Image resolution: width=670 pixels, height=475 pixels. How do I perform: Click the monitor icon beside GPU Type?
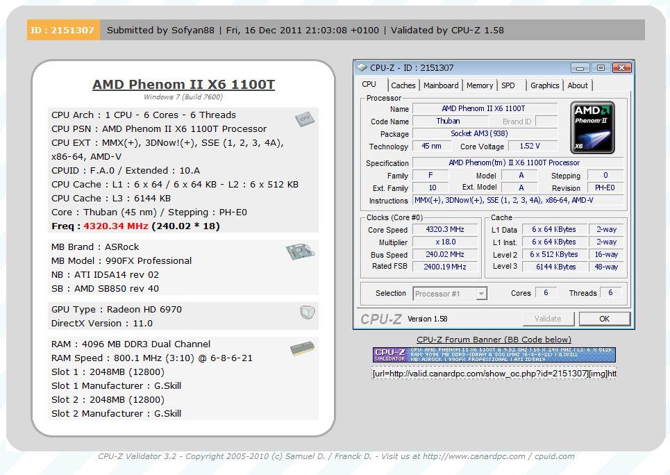tap(307, 312)
